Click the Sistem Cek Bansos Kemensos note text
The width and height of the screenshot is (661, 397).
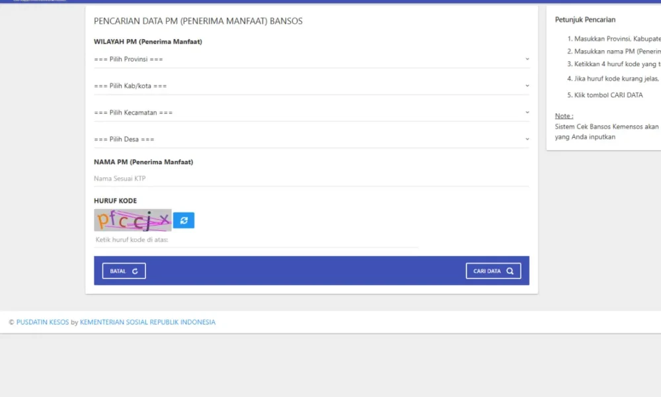click(608, 132)
